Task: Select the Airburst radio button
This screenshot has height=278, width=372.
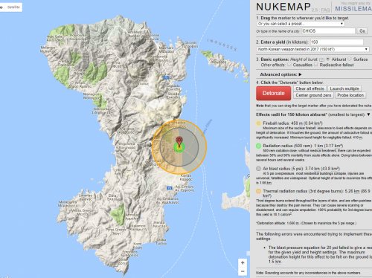Action: pyautogui.click(x=328, y=59)
